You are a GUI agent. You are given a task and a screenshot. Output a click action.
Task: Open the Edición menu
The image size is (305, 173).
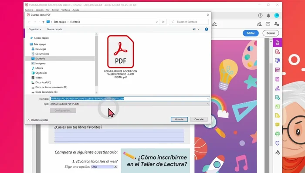coord(40,10)
